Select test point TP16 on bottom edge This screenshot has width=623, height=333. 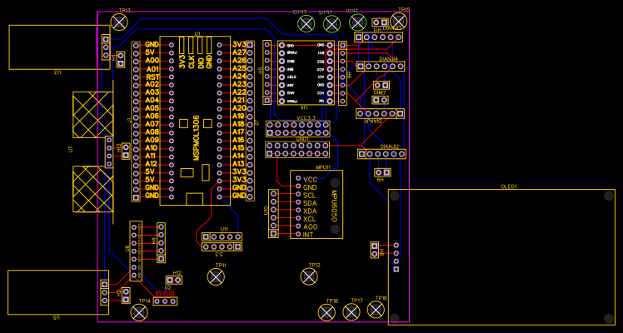[376, 310]
